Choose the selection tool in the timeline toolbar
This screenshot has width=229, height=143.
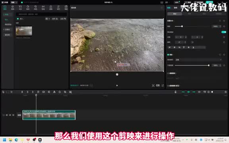(x=3, y=92)
